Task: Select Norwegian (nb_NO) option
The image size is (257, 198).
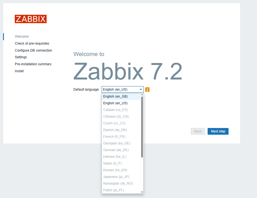Action: point(121,184)
